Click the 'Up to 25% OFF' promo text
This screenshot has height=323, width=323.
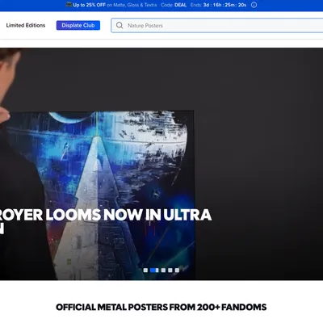tap(89, 5)
